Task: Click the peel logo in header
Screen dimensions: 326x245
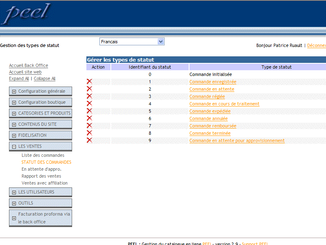Action: click(26, 13)
